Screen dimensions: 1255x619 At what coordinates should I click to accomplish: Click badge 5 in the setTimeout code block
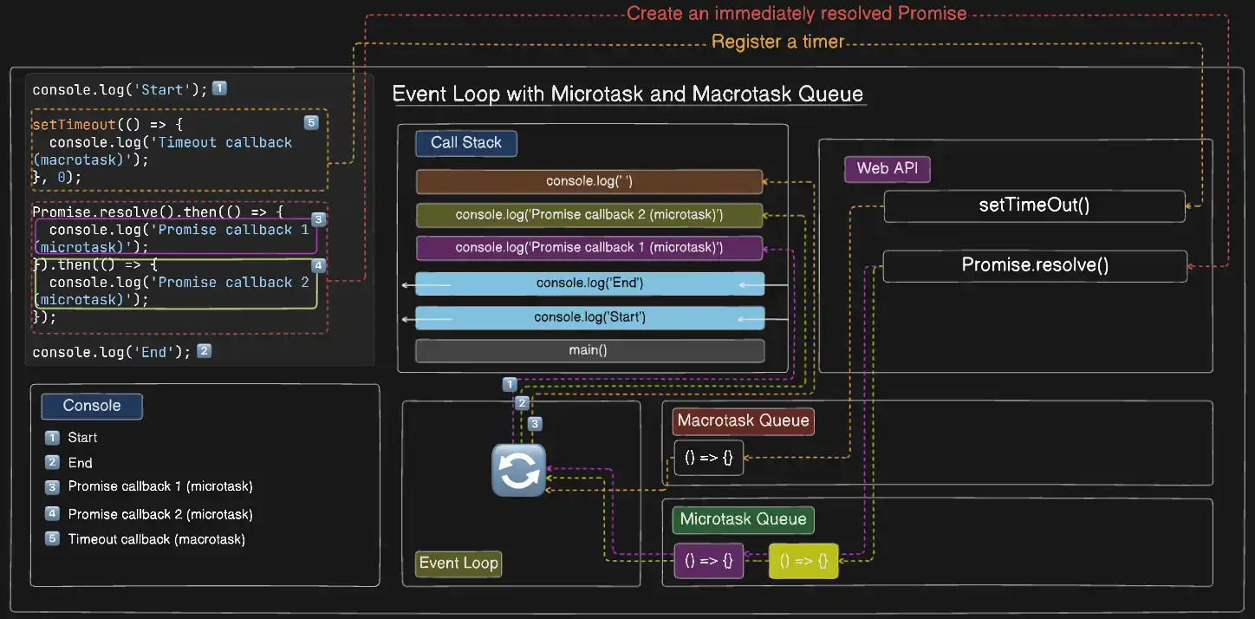point(311,123)
